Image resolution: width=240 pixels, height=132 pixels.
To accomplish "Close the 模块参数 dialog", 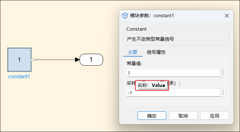I will (227, 16).
